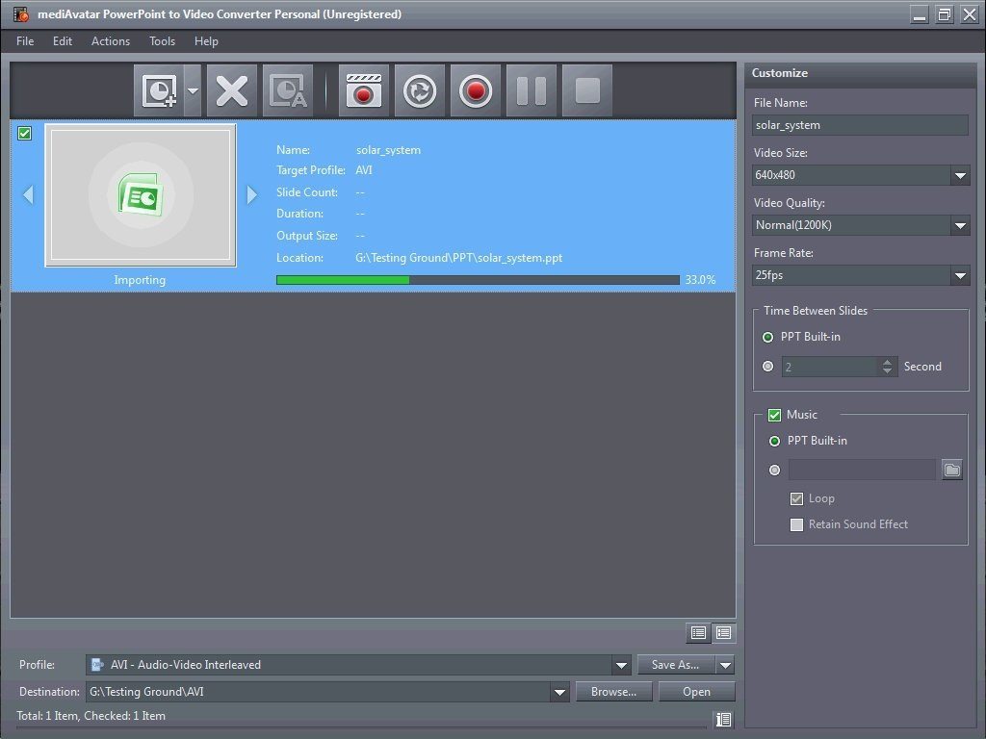Open the log icon in status bar
The image size is (986, 739).
(723, 719)
